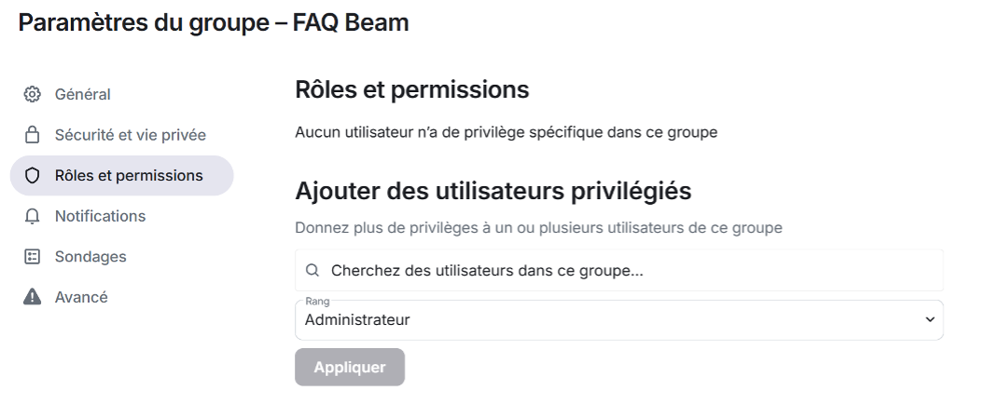Open the Sondages tab
Image resolution: width=986 pixels, height=404 pixels.
click(x=90, y=257)
